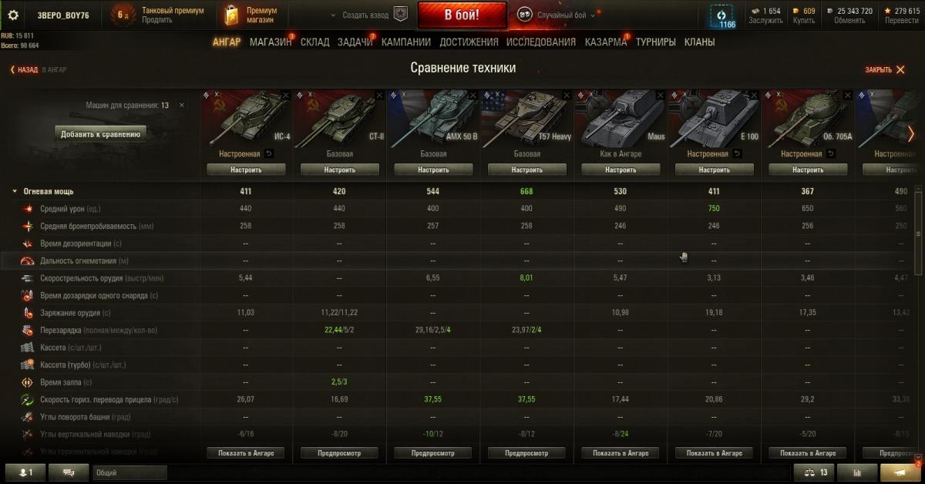
Task: Click the platoon shield icon
Action: point(400,15)
